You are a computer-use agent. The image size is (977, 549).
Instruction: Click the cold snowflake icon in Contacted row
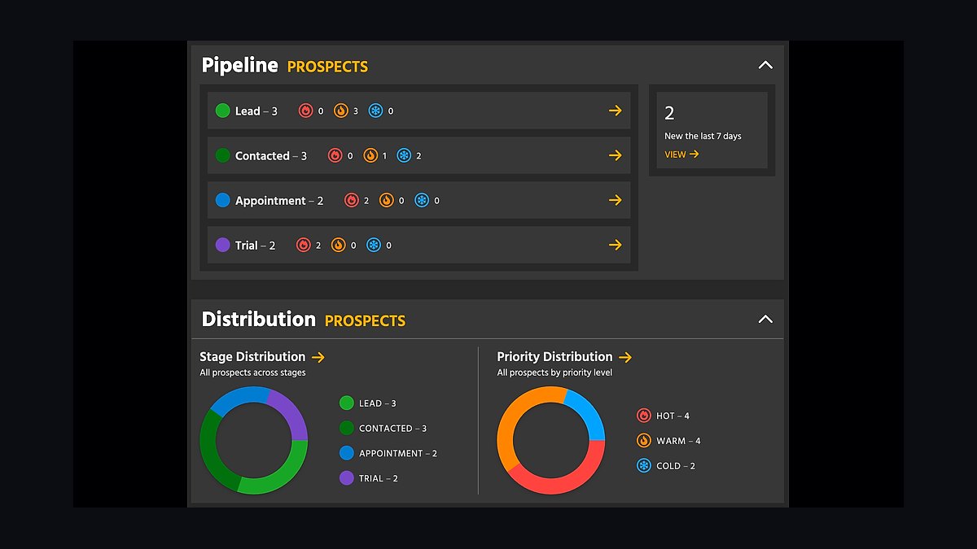(404, 155)
